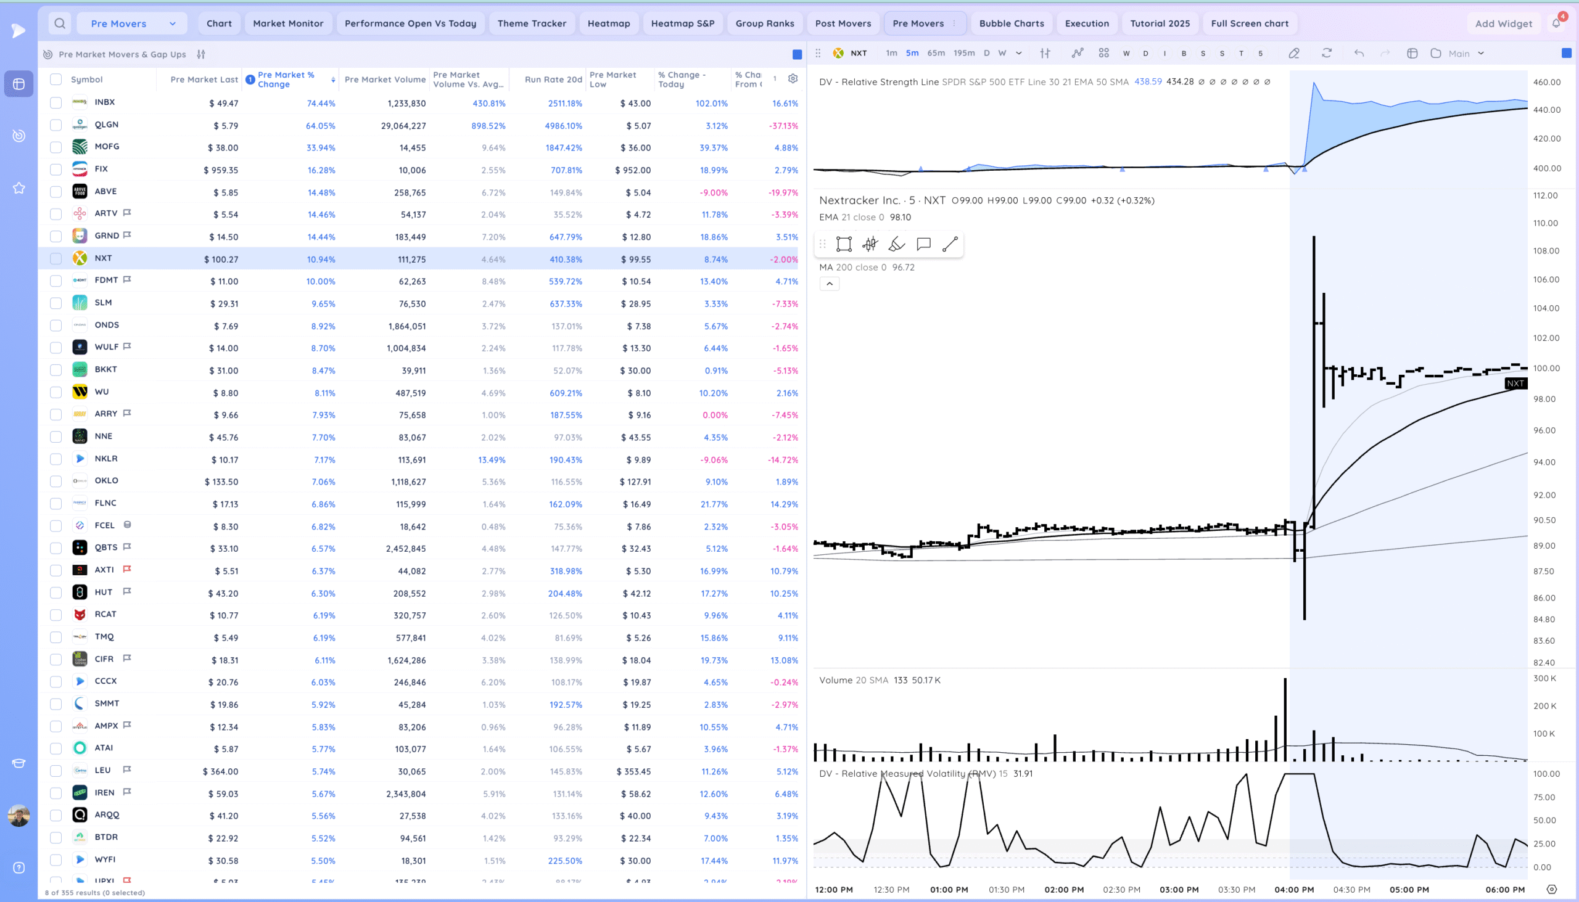Select the comment drawing tool
Screen dimensions: 1579x902
pyautogui.click(x=923, y=244)
